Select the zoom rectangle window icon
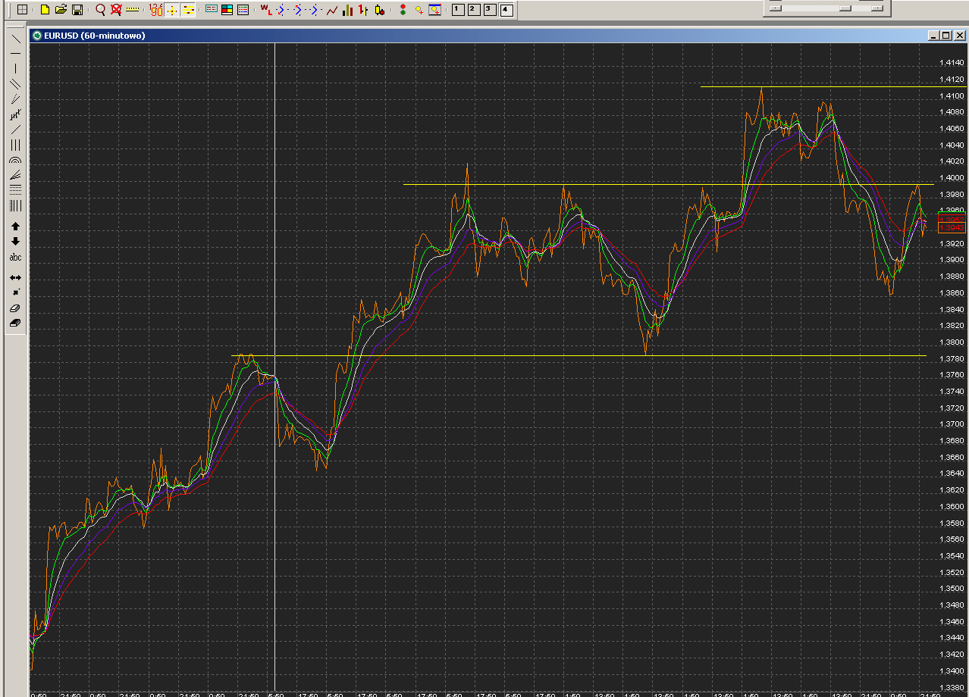The width and height of the screenshot is (969, 697). click(x=434, y=10)
